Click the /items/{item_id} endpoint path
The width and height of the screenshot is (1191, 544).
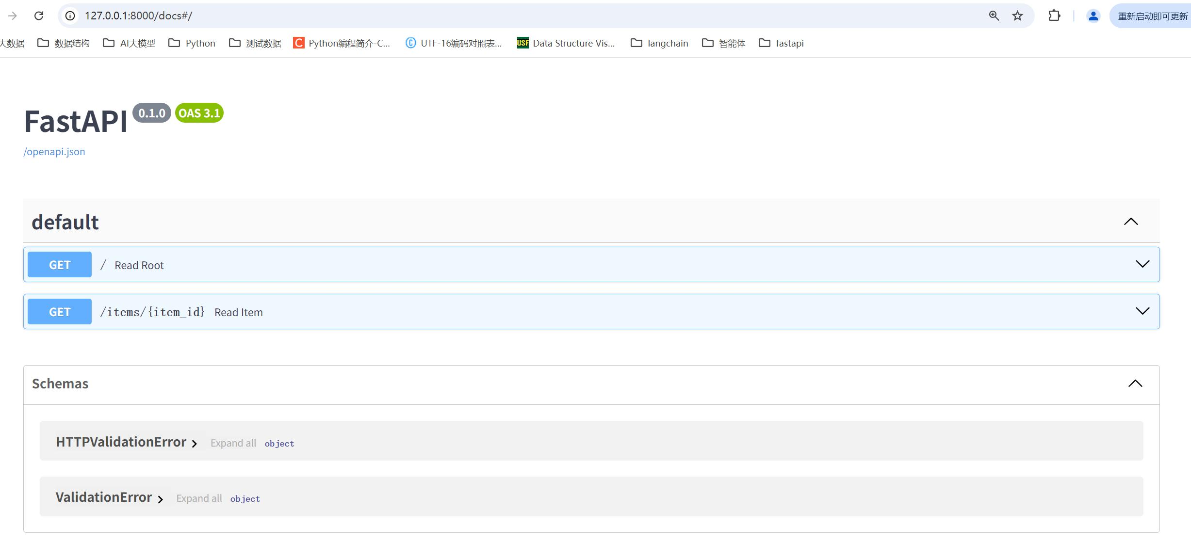(152, 312)
